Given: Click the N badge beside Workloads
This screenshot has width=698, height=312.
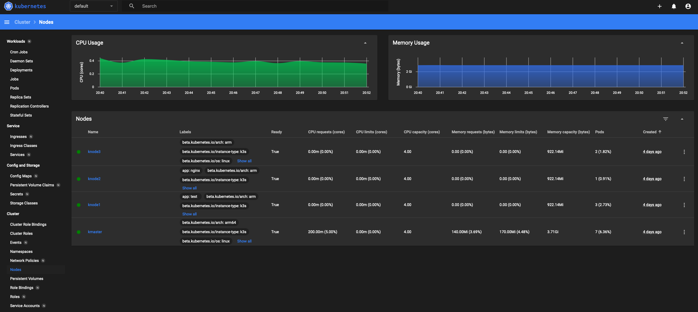Looking at the screenshot, I should point(29,42).
